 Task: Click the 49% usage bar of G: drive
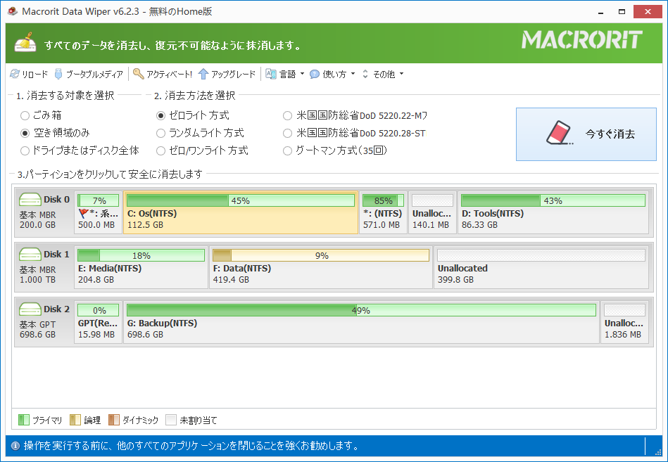coord(361,310)
